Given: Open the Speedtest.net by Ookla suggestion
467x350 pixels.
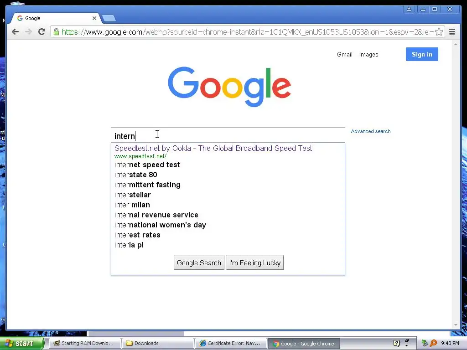Looking at the screenshot, I should click(213, 148).
